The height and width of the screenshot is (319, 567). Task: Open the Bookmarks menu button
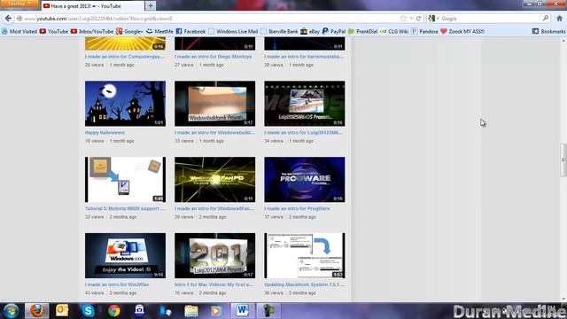pos(548,32)
